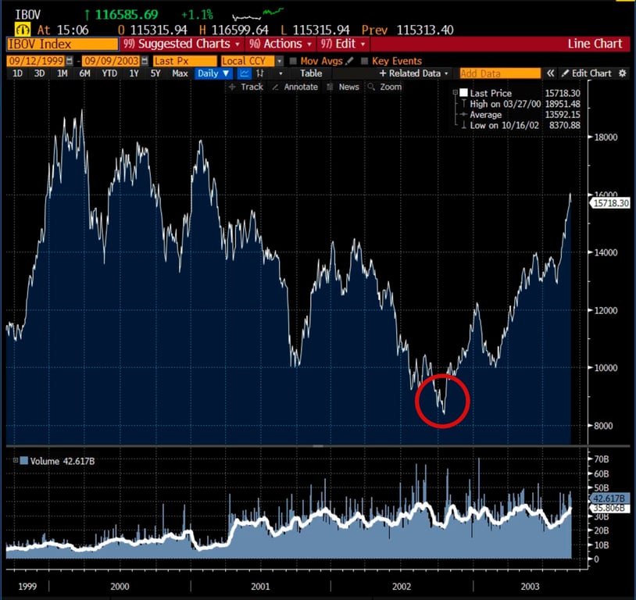
Task: Click the Low marker icon in legend
Action: (464, 125)
